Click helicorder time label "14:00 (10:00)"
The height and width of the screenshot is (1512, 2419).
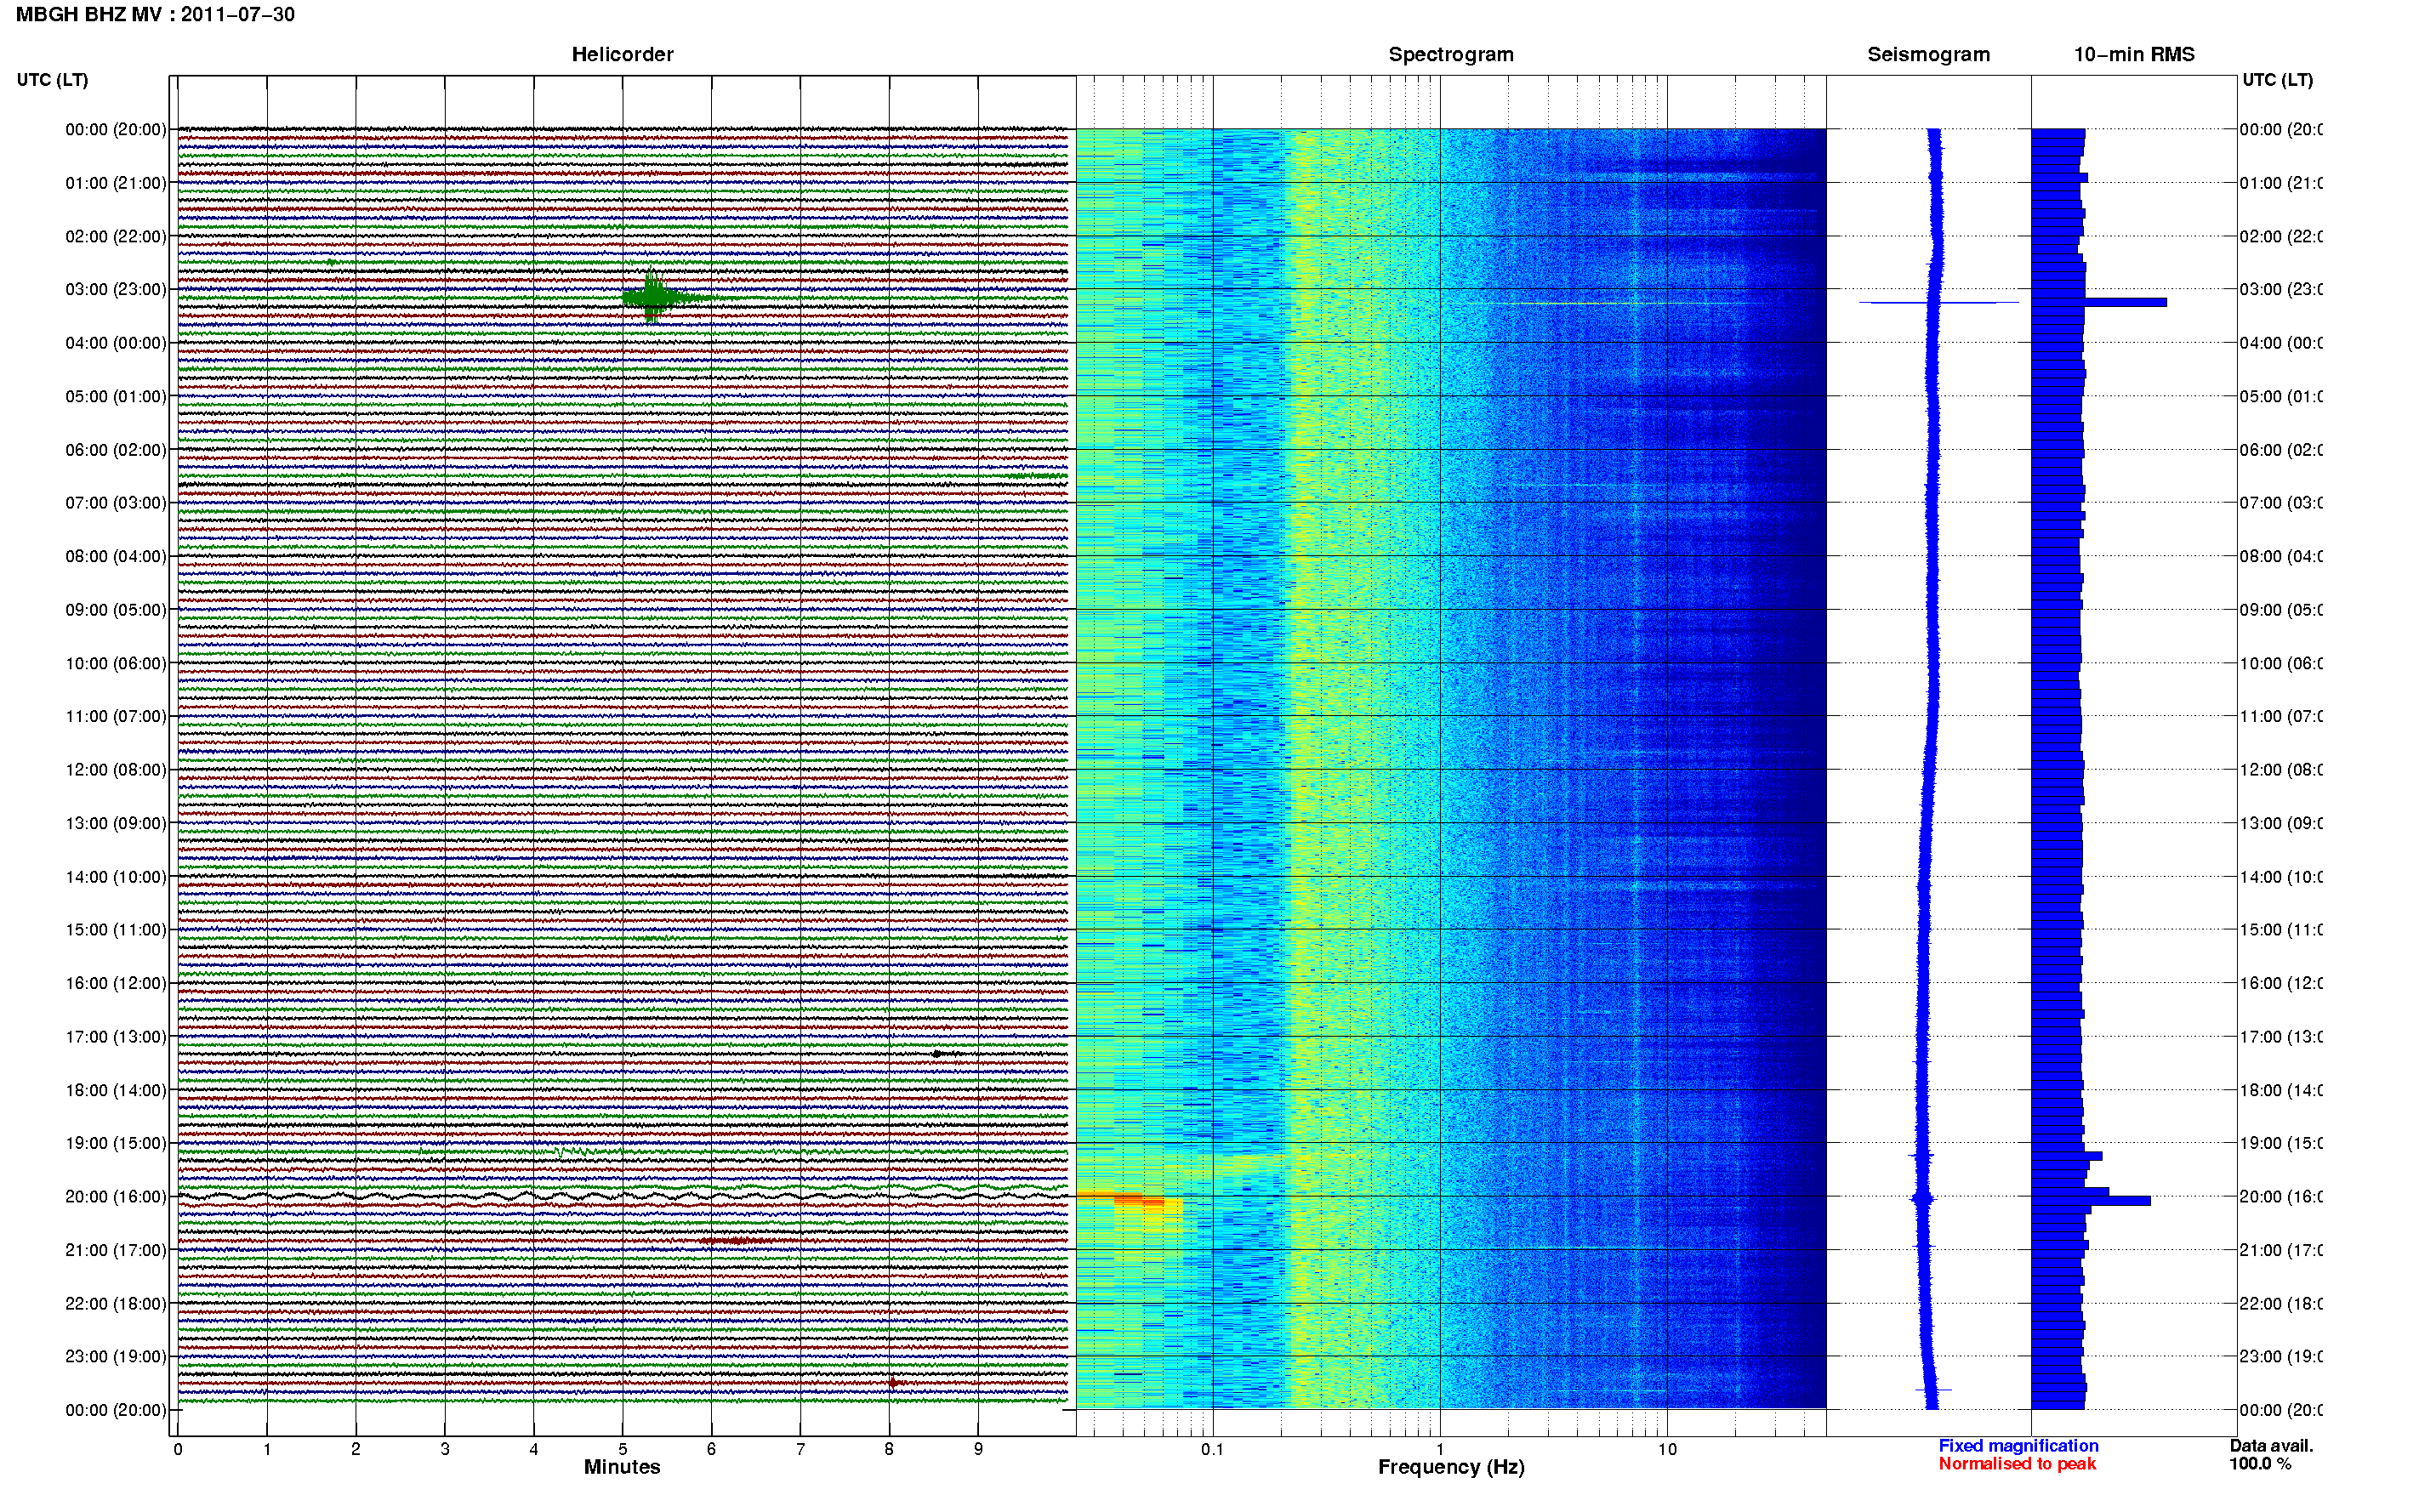pyautogui.click(x=116, y=877)
